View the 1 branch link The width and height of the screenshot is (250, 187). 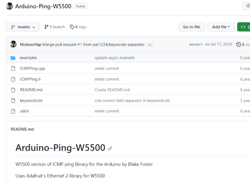(x=55, y=27)
